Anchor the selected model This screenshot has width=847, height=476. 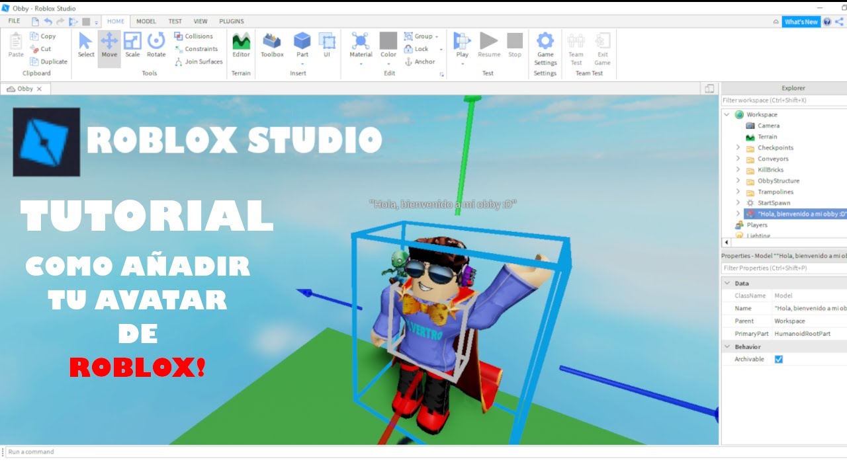tap(420, 61)
